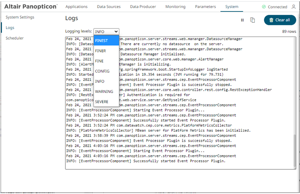This screenshot has width=300, height=194.
Task: Click the '89 rows' count label
Action: (289, 31)
